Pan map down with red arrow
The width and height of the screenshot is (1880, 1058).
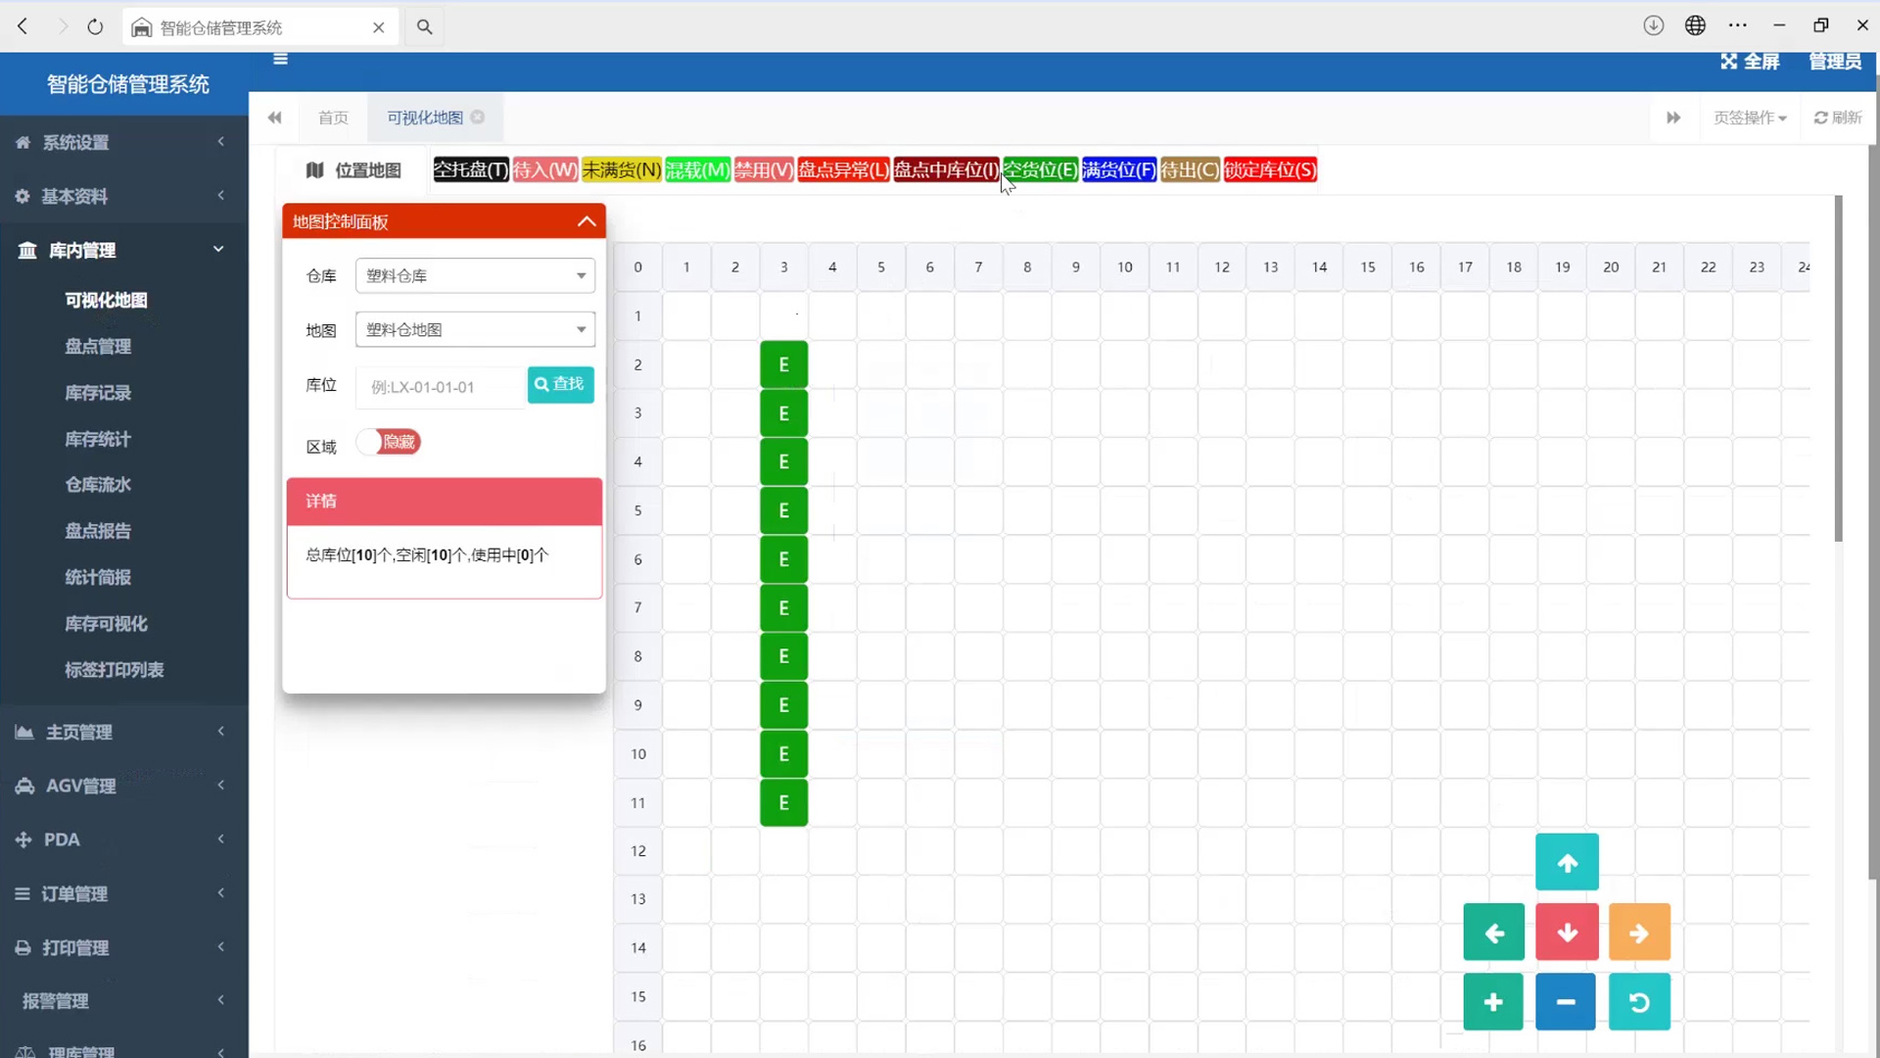pyautogui.click(x=1567, y=933)
